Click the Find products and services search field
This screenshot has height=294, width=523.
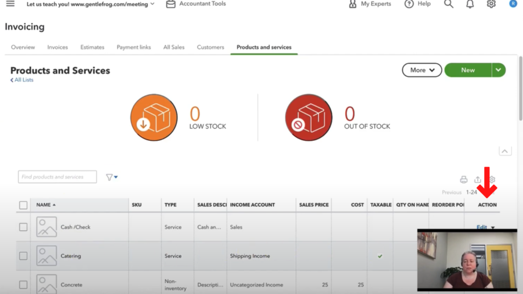(x=57, y=176)
